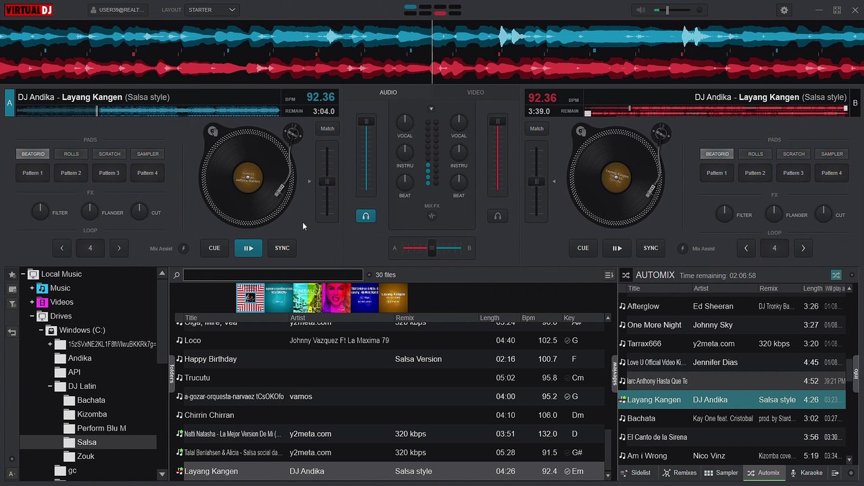Click the Music folder icon

click(42, 288)
